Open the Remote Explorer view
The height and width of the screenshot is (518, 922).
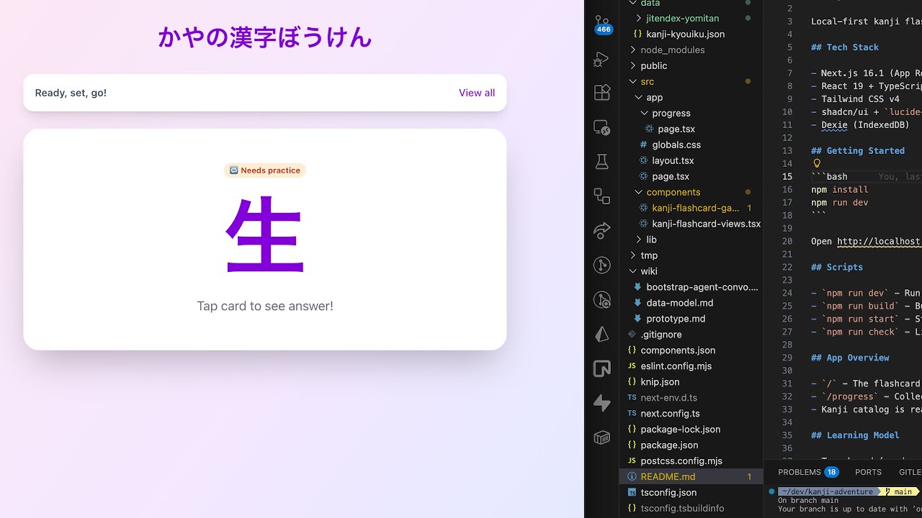[x=601, y=127]
